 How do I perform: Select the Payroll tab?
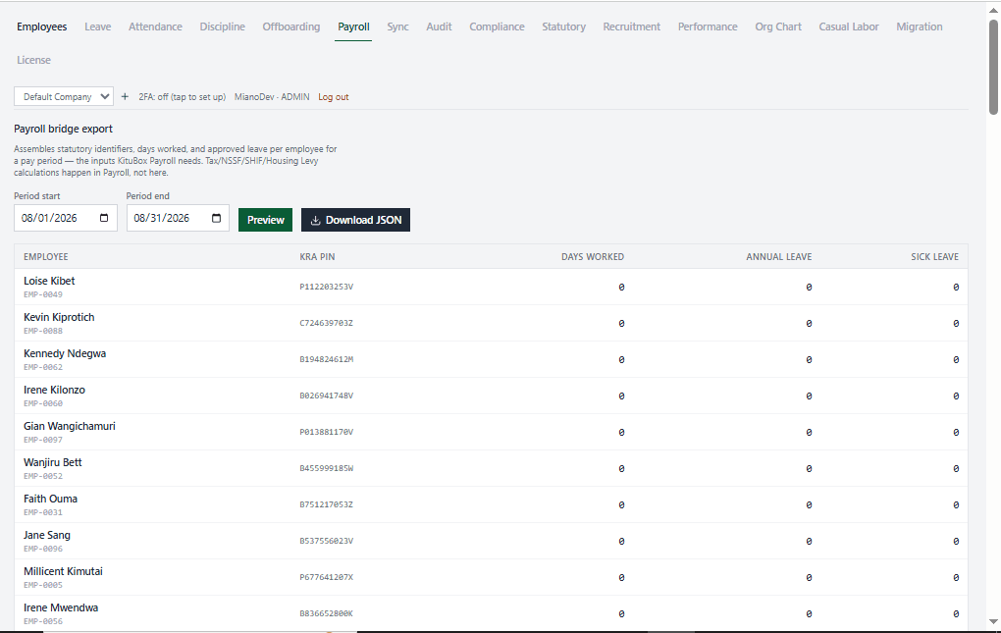(353, 26)
